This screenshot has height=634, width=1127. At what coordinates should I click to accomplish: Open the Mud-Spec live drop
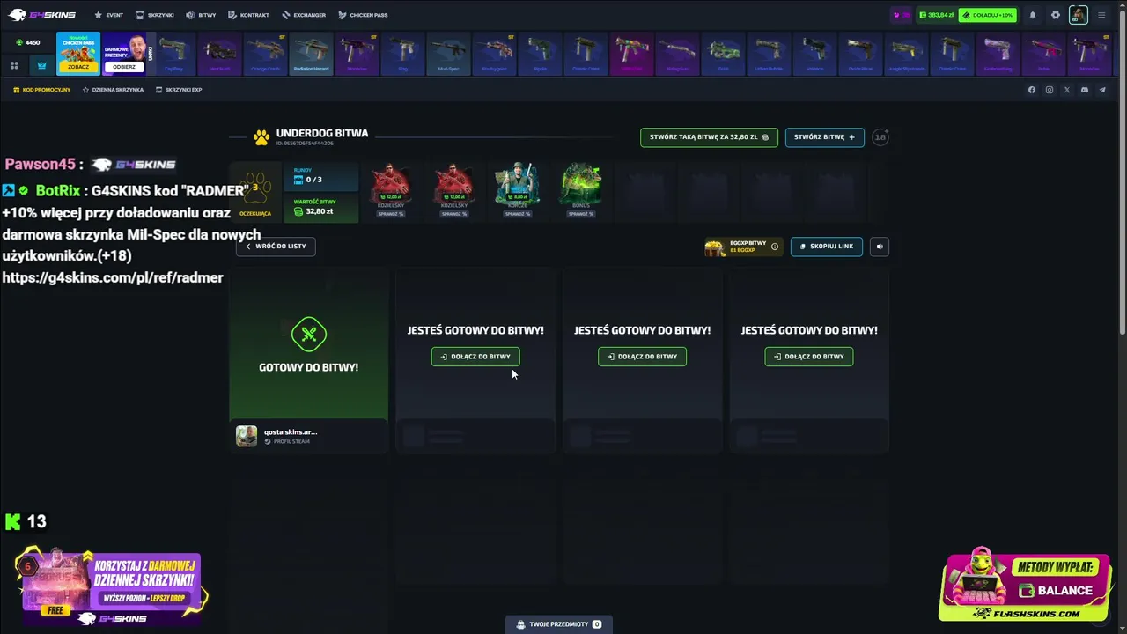[x=448, y=55]
